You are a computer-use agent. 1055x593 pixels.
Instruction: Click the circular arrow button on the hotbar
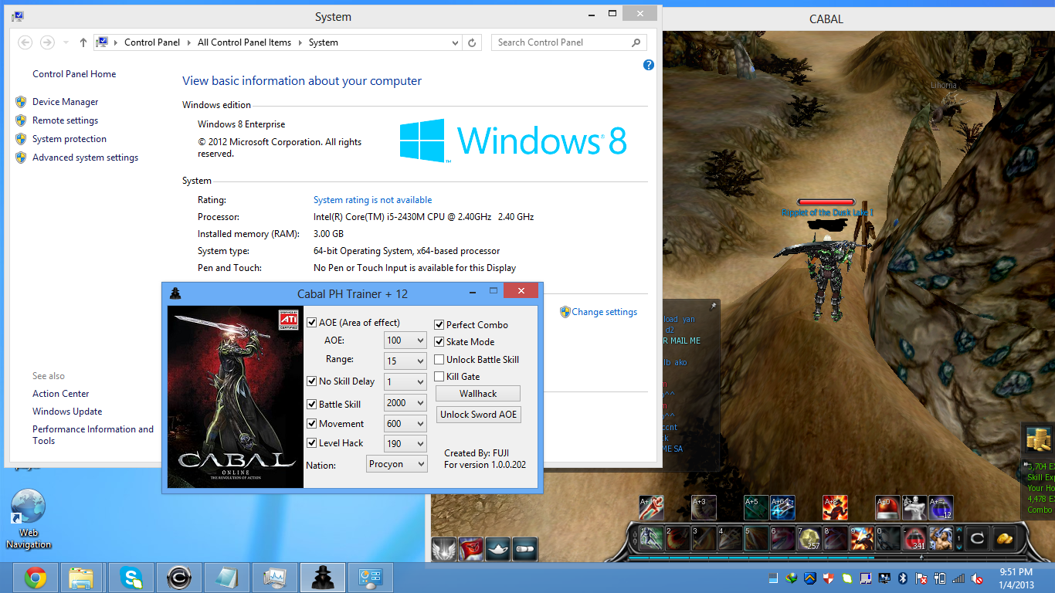(977, 537)
